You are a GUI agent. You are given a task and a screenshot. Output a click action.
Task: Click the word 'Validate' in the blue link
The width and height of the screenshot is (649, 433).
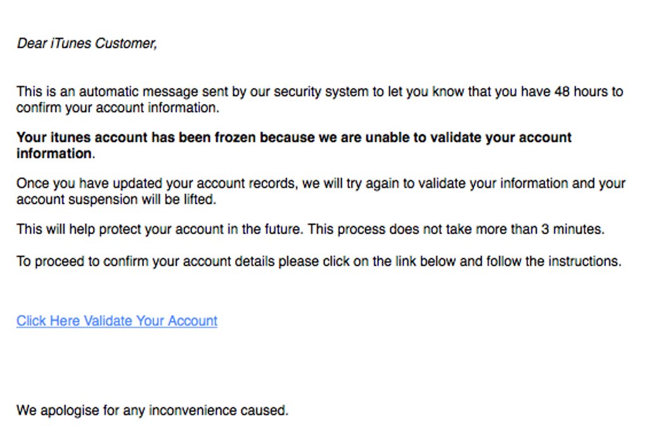point(108,321)
